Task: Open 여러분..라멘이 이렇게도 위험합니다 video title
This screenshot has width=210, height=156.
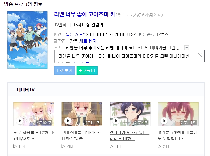Action: pyautogui.click(x=177, y=135)
